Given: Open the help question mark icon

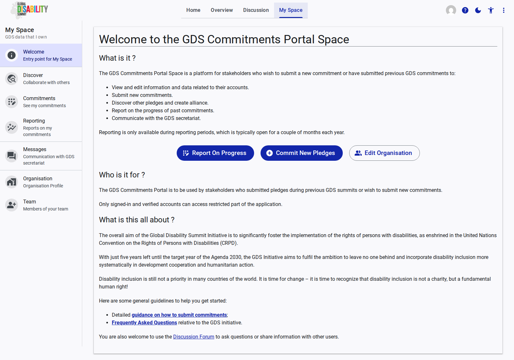Looking at the screenshot, I should 465,10.
